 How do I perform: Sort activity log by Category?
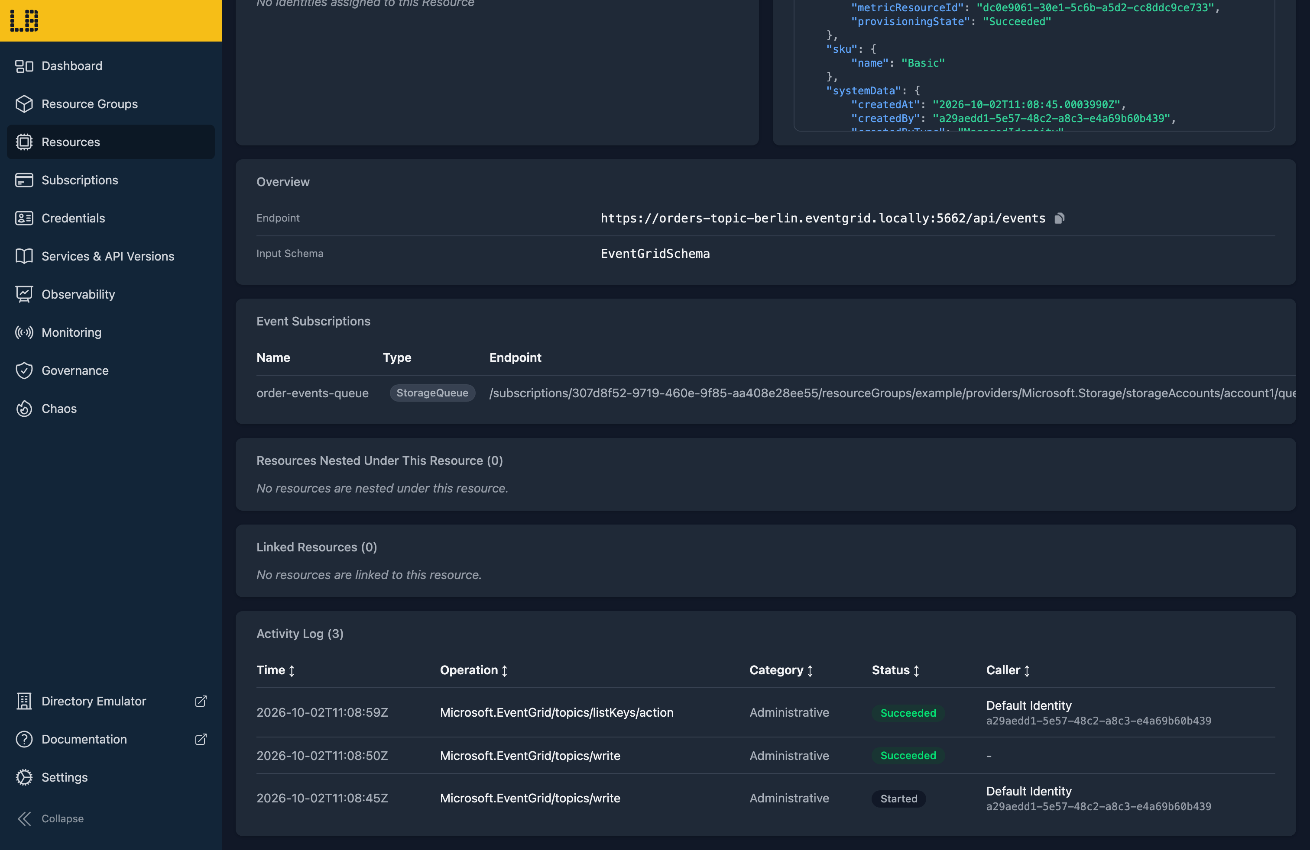[x=781, y=670]
